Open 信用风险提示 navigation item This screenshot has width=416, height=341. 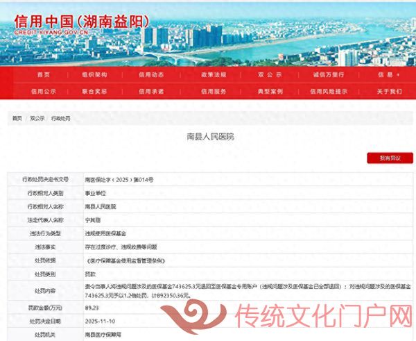[329, 92]
